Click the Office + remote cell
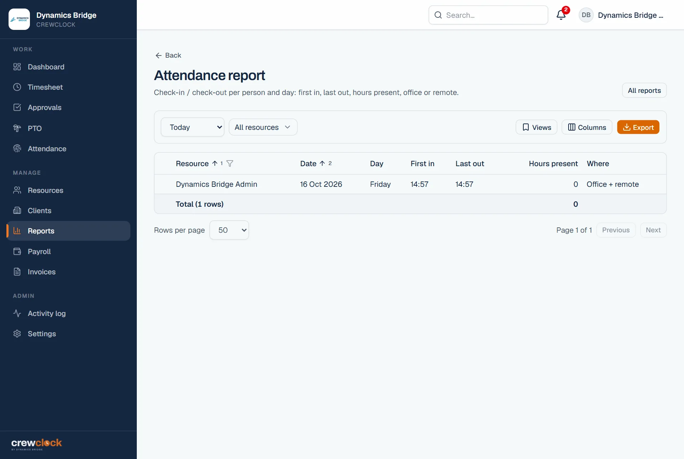Viewport: 684px width, 459px height. (x=612, y=184)
